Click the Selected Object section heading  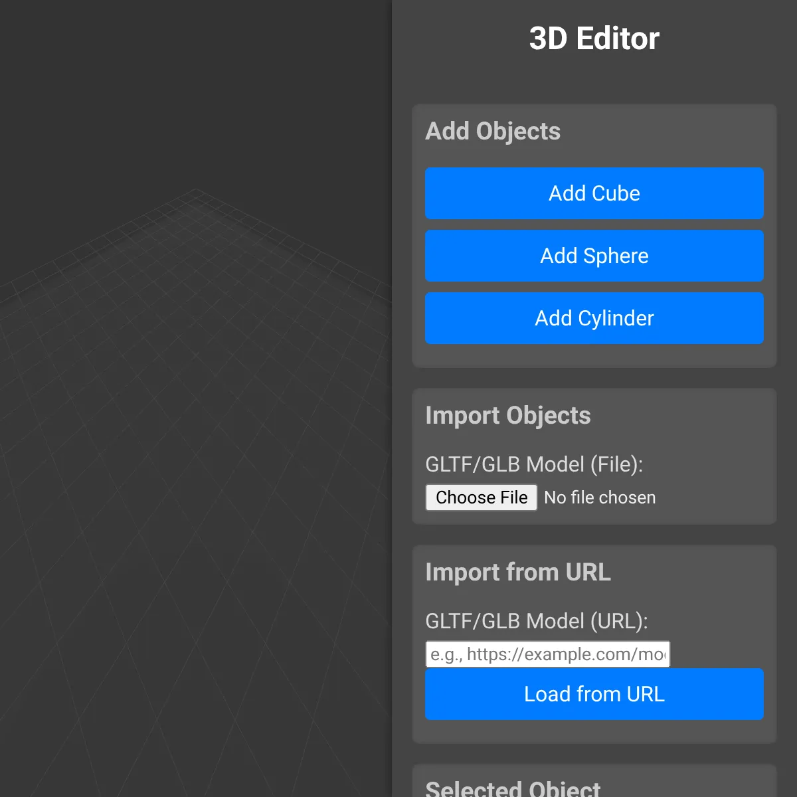513,788
